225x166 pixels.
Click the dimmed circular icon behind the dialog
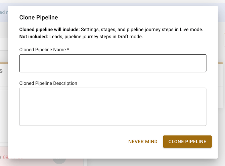pyautogui.click(x=59, y=160)
